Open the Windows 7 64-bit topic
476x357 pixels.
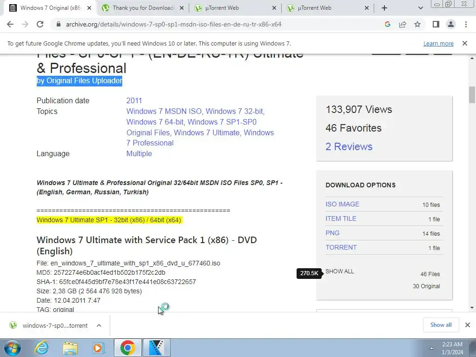click(155, 122)
